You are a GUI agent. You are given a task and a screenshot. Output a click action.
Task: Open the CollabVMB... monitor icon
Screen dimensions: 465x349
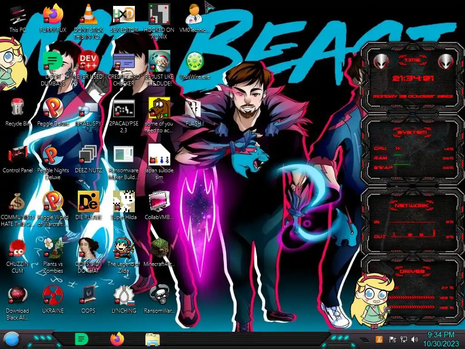pos(159,206)
